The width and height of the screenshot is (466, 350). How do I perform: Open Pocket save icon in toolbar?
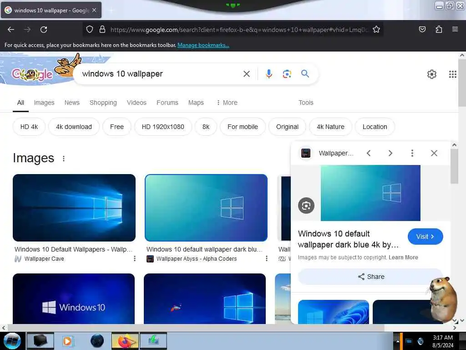click(422, 29)
